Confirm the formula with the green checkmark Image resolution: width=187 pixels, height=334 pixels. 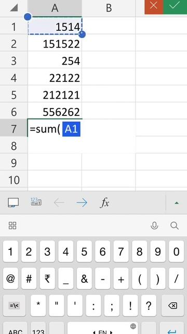[175, 7]
